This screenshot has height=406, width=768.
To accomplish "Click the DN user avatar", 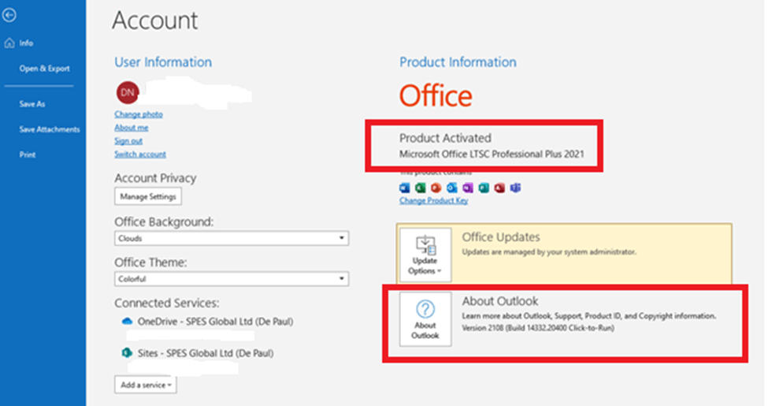I will (x=128, y=92).
